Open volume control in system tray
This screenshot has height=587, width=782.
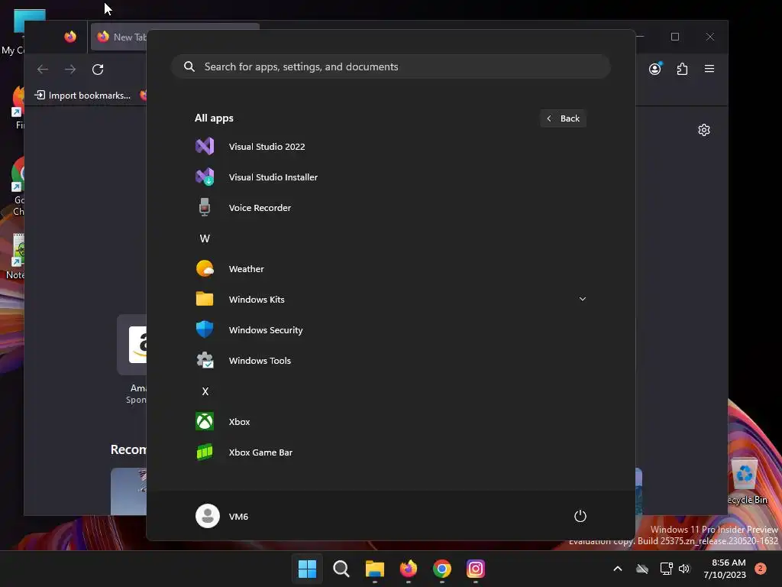tap(684, 569)
